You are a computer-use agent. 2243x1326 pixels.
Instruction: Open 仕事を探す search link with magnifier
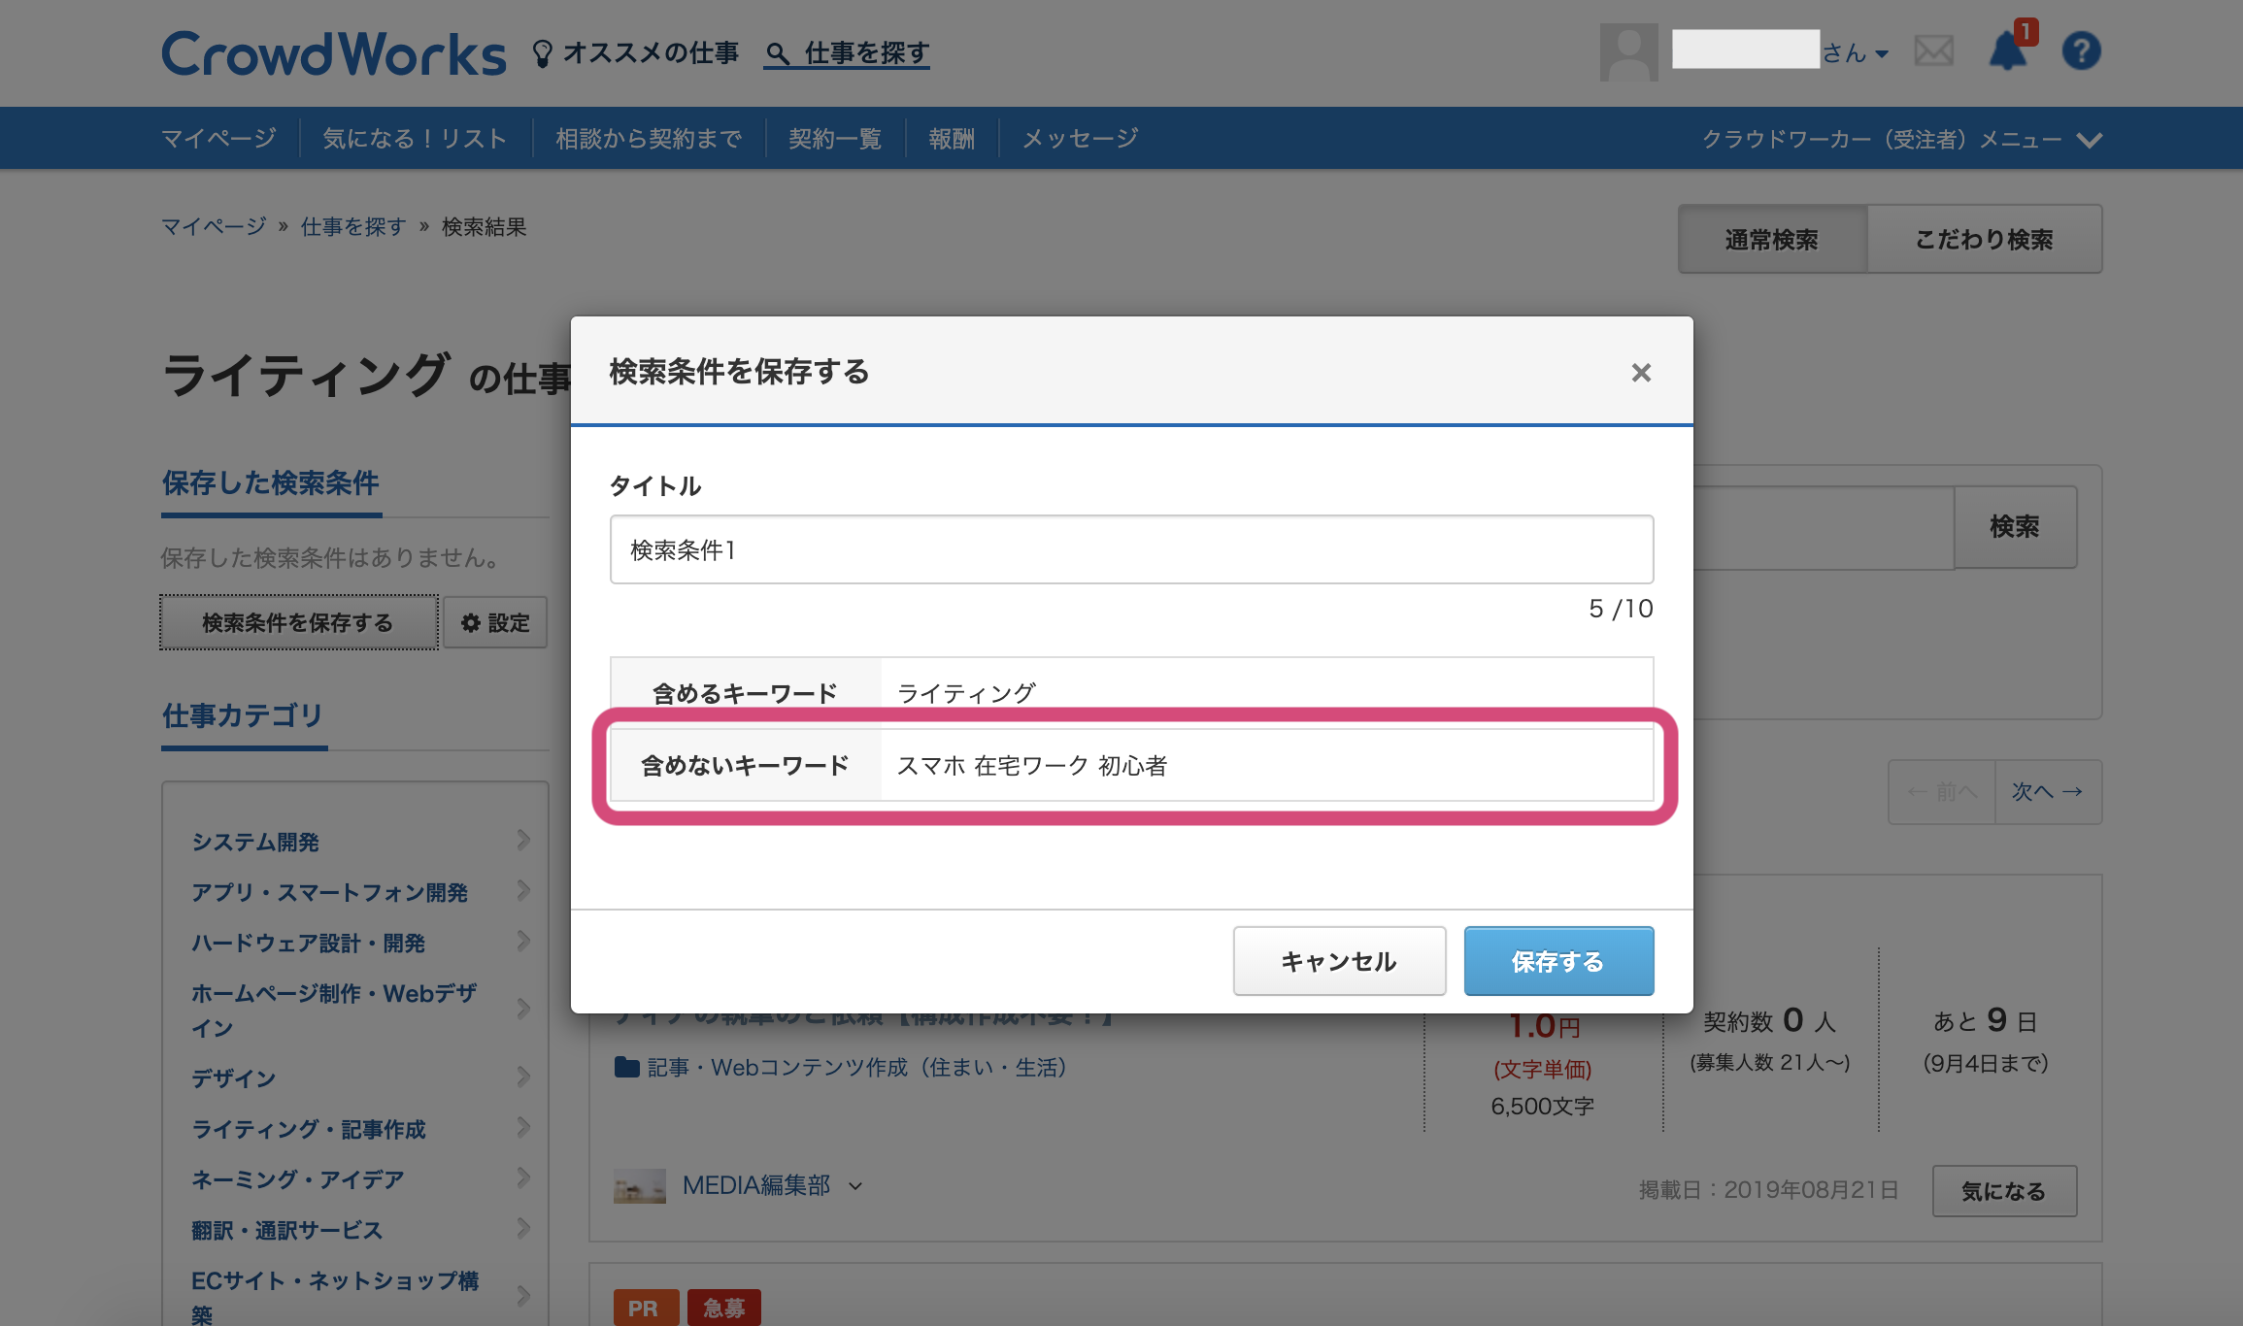(847, 53)
